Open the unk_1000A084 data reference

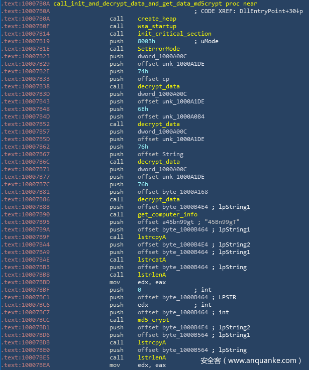click(174, 116)
